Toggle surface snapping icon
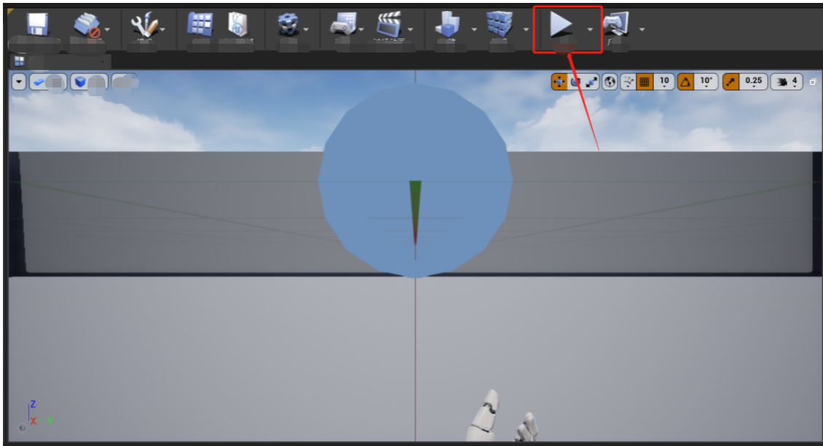The image size is (823, 446). pyautogui.click(x=628, y=82)
